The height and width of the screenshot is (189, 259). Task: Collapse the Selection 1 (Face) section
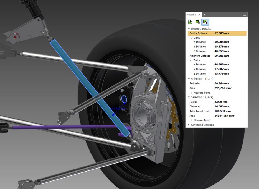click(189, 79)
